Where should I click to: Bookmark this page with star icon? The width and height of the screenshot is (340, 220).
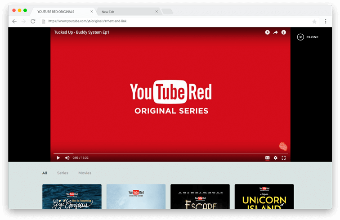coord(314,22)
